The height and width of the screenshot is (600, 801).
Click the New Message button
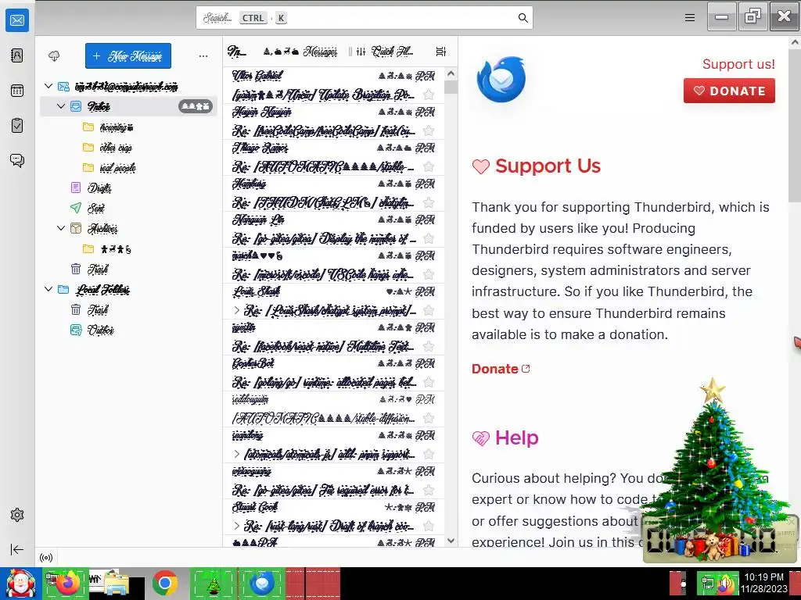pos(128,55)
